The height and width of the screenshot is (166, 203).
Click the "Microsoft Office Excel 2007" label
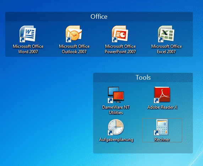166,49
